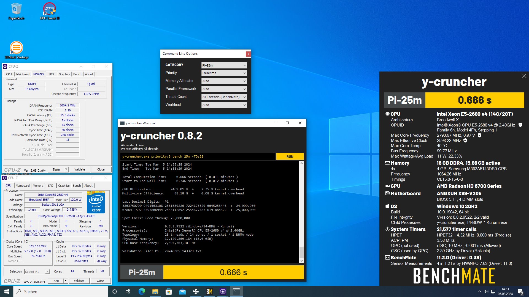Click Validate in lower CPU-Z window
Viewport: 529px width, 297px height.
[x=79, y=281]
